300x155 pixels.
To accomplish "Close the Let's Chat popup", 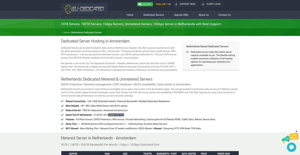I will point(296,131).
